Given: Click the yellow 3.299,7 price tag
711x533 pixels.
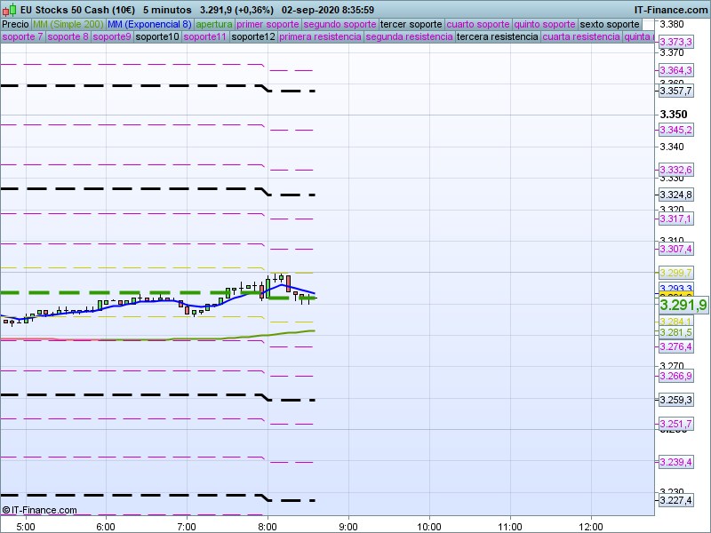Looking at the screenshot, I should [x=675, y=273].
